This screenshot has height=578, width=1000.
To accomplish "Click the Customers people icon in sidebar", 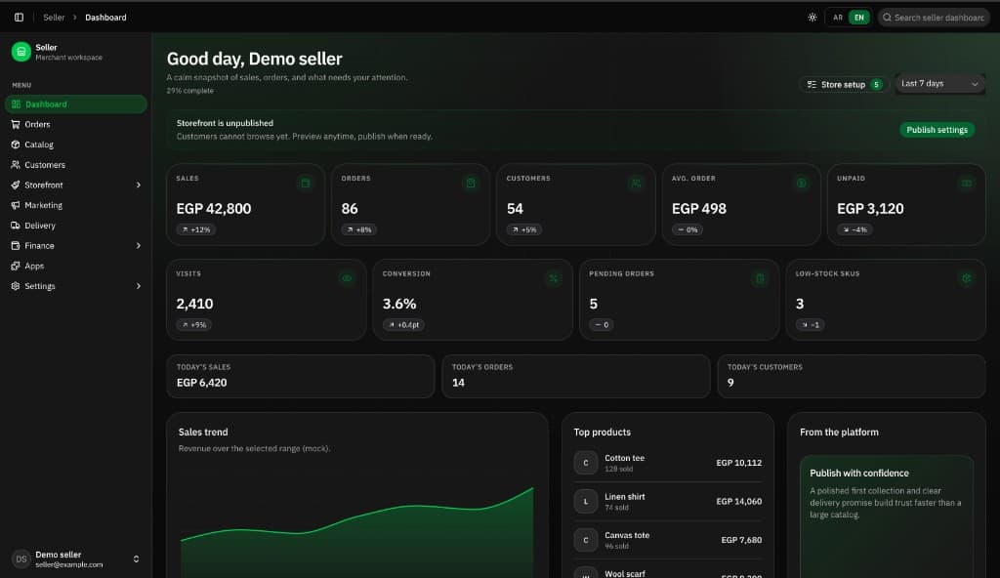I will [16, 165].
